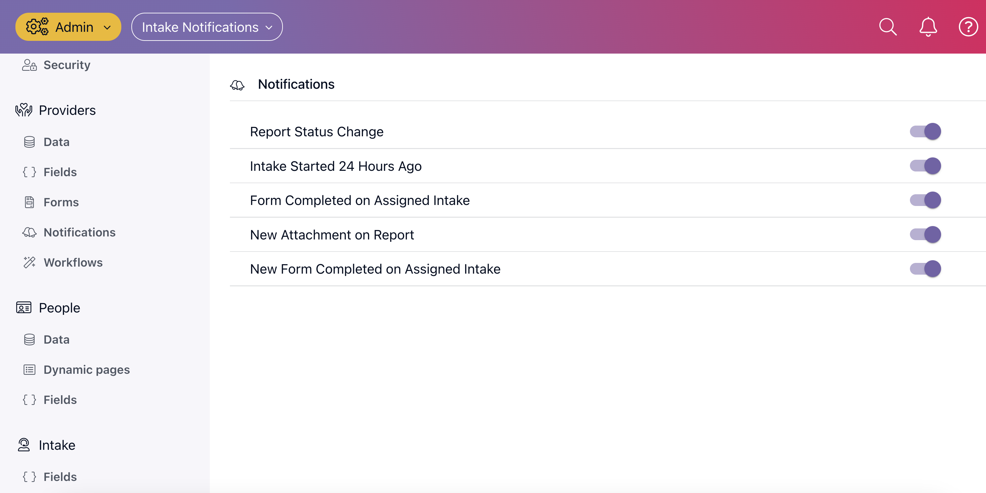The height and width of the screenshot is (493, 986).
Task: Click Form Completed on Assigned Intake row
Action: pos(359,200)
